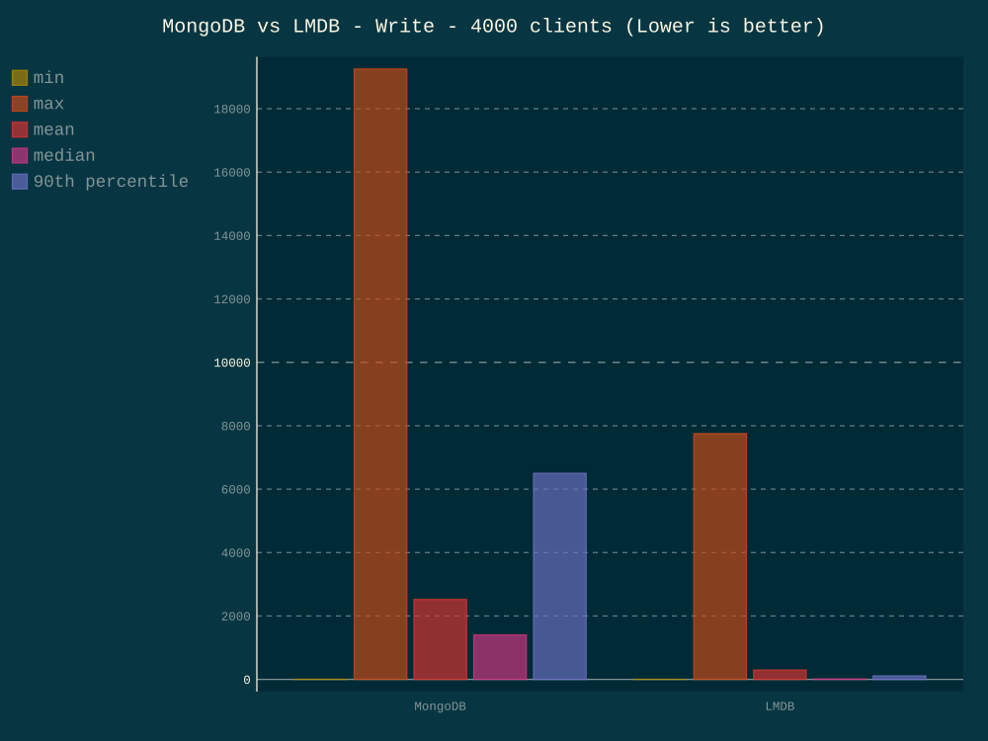Click the 6000 y-axis label
988x741 pixels.
tap(236, 490)
